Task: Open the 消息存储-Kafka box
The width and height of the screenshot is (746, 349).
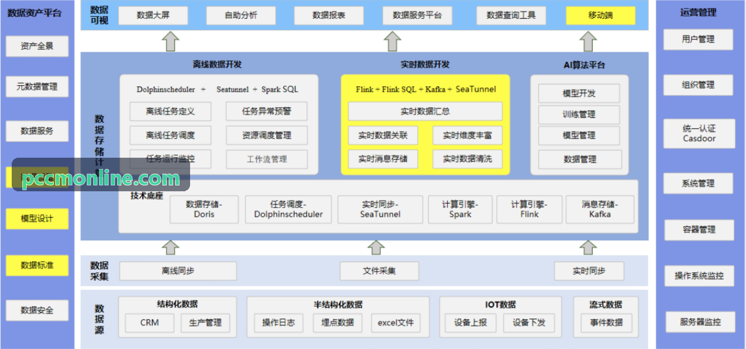Action: tap(600, 209)
